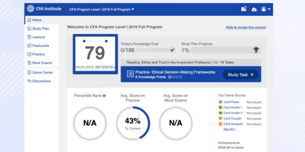Expand the user account menu arrow
This screenshot has height=152, width=305.
269,9
